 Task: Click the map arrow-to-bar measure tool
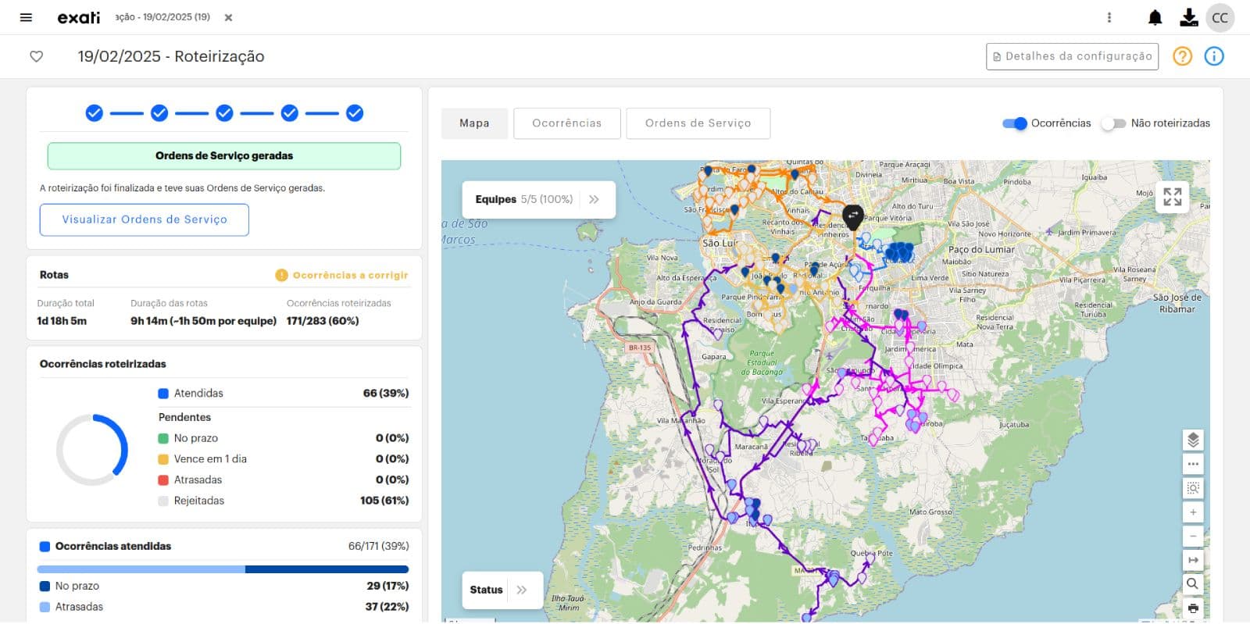(1193, 560)
